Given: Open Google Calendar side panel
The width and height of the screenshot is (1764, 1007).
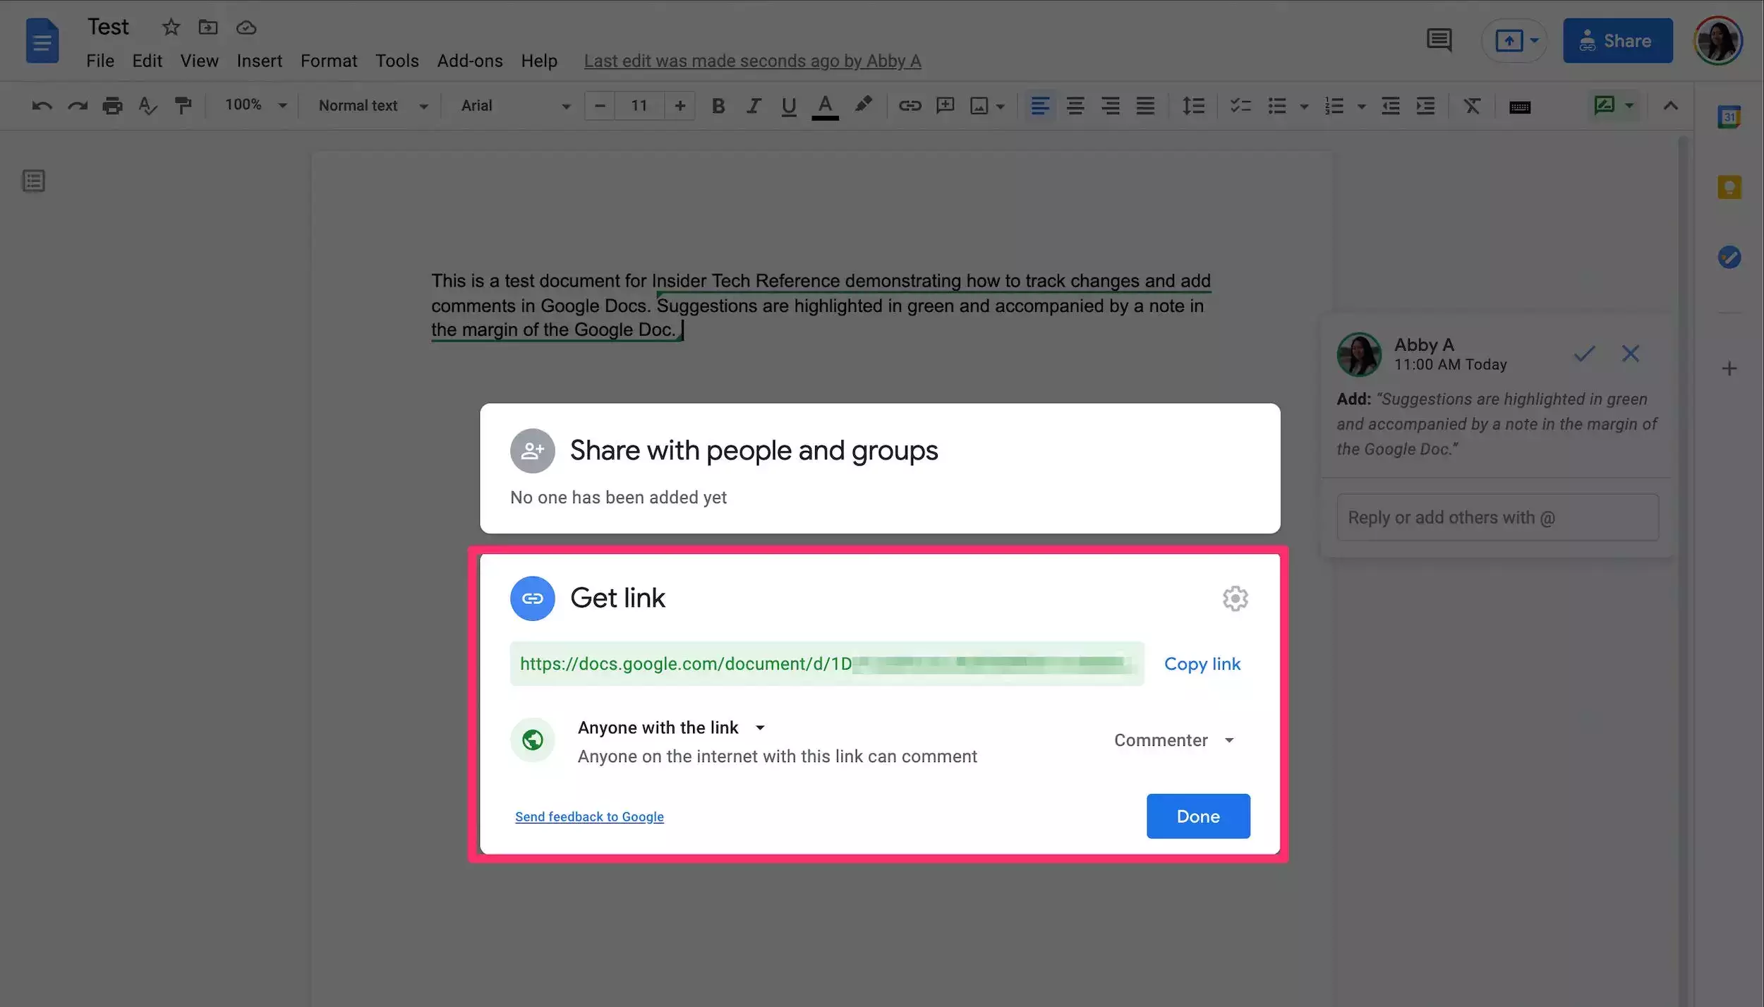Looking at the screenshot, I should 1729,117.
